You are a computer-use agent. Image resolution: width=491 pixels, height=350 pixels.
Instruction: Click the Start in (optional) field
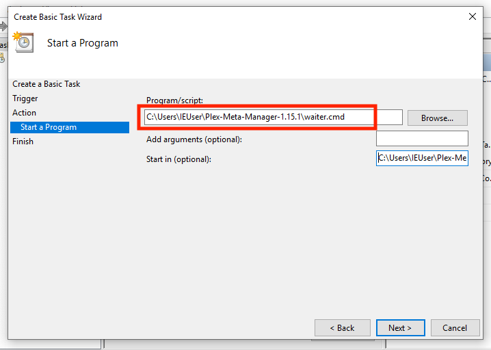tap(422, 158)
